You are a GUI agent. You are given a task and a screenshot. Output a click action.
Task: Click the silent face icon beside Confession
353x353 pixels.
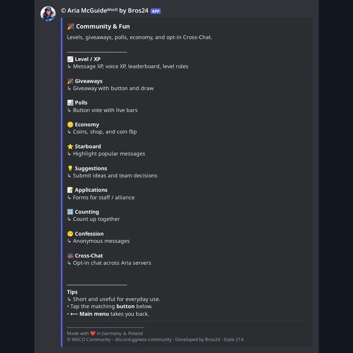(70, 234)
